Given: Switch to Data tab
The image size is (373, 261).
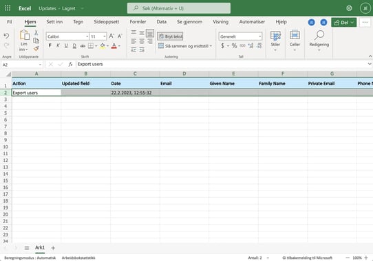Looking at the screenshot, I should pyautogui.click(x=161, y=22).
